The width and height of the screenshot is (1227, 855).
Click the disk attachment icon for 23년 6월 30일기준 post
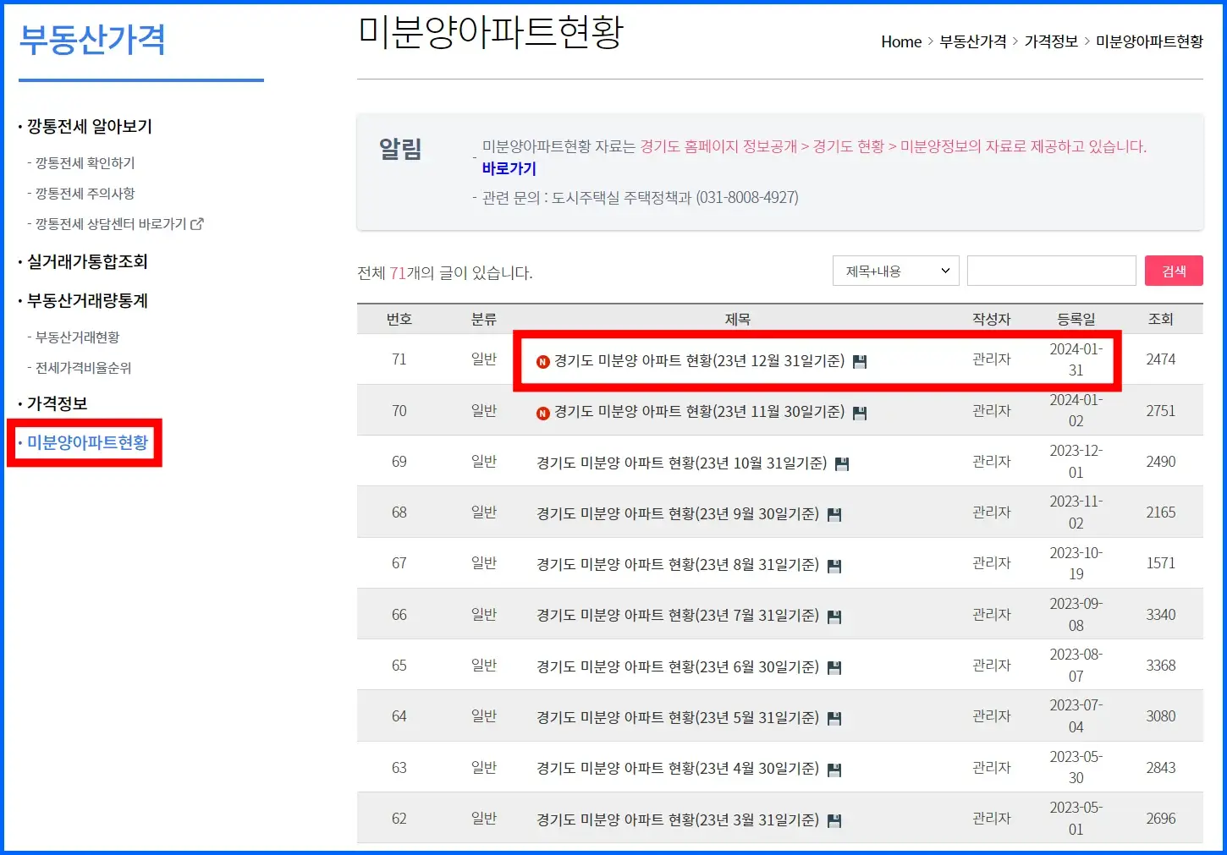click(x=834, y=668)
